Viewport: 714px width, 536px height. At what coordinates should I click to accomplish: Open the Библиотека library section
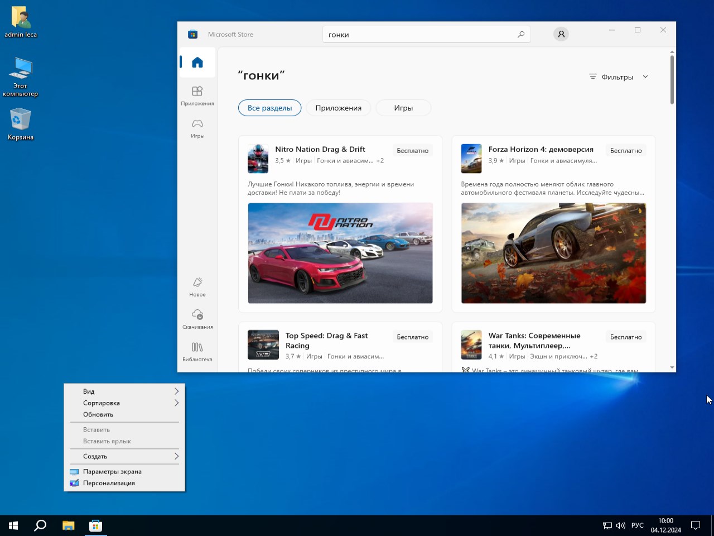(197, 351)
